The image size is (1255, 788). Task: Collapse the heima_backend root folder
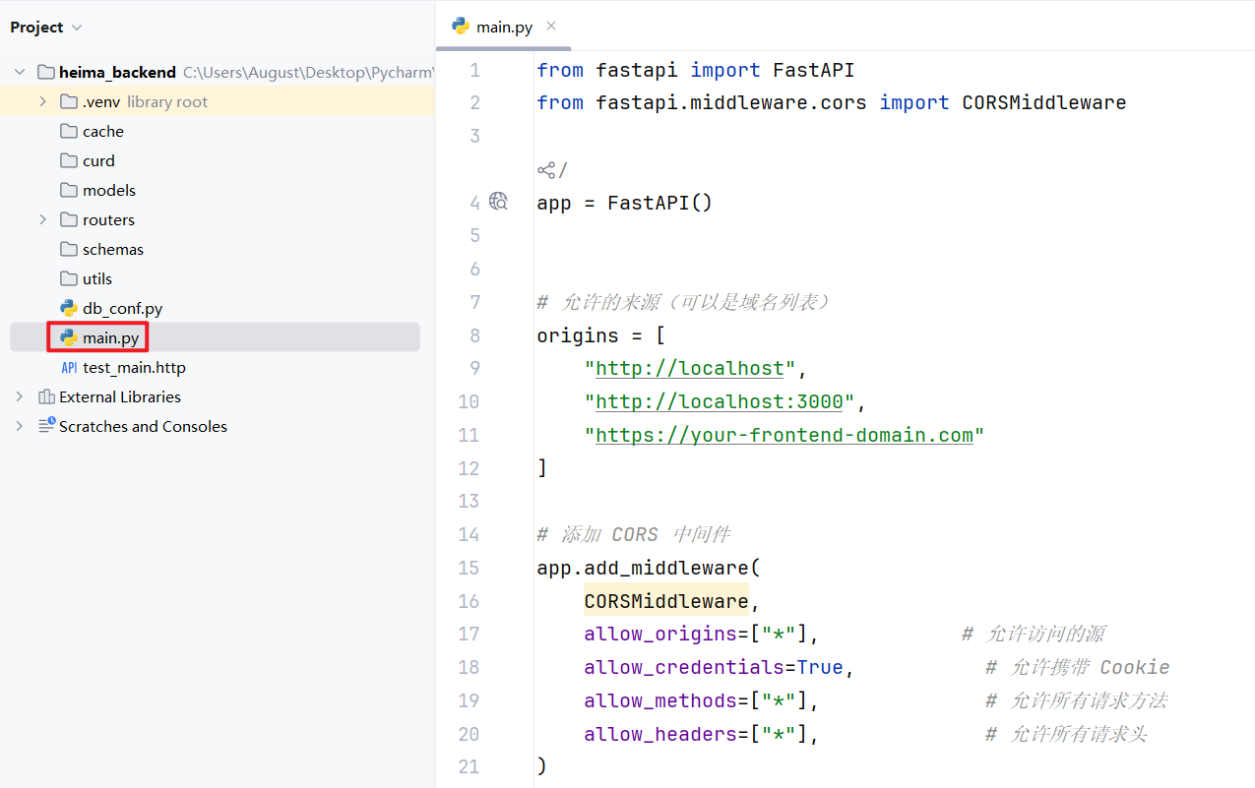pos(20,72)
